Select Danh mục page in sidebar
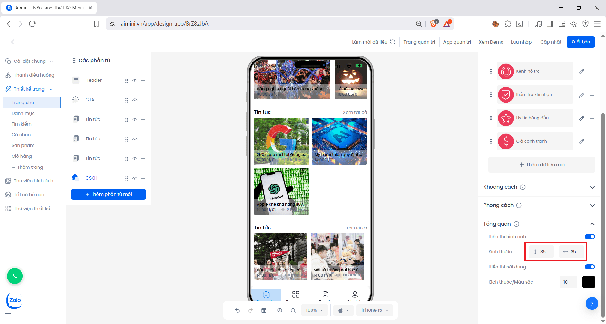 click(x=23, y=113)
